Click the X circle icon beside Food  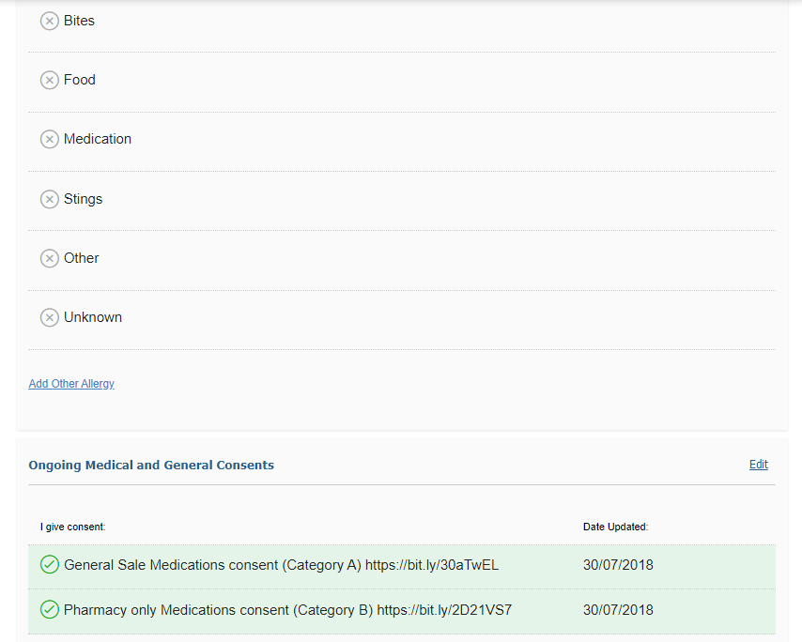tap(50, 81)
